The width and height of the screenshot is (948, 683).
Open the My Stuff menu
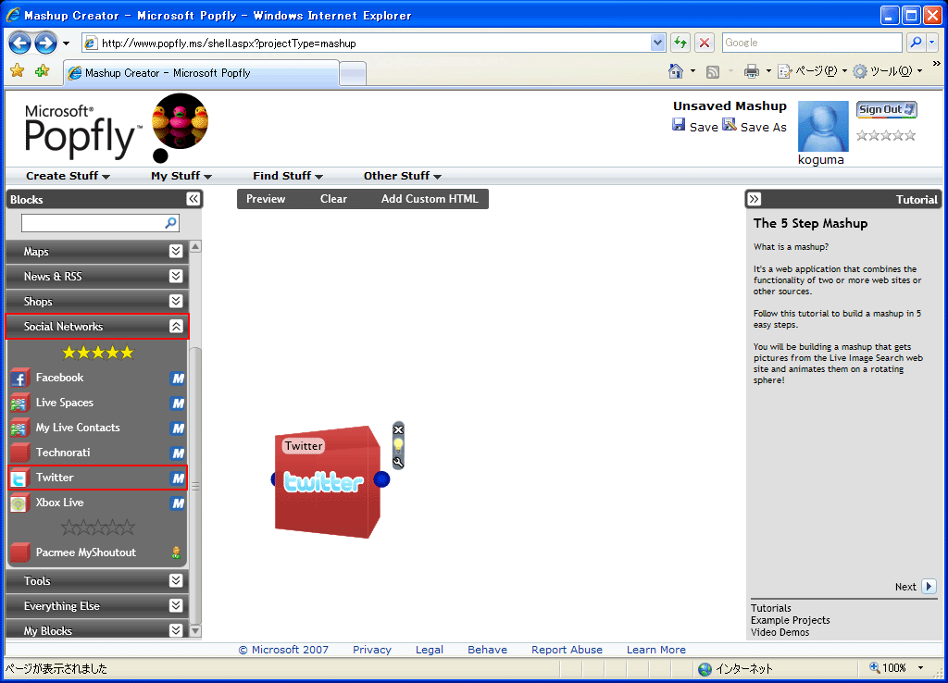tap(181, 176)
